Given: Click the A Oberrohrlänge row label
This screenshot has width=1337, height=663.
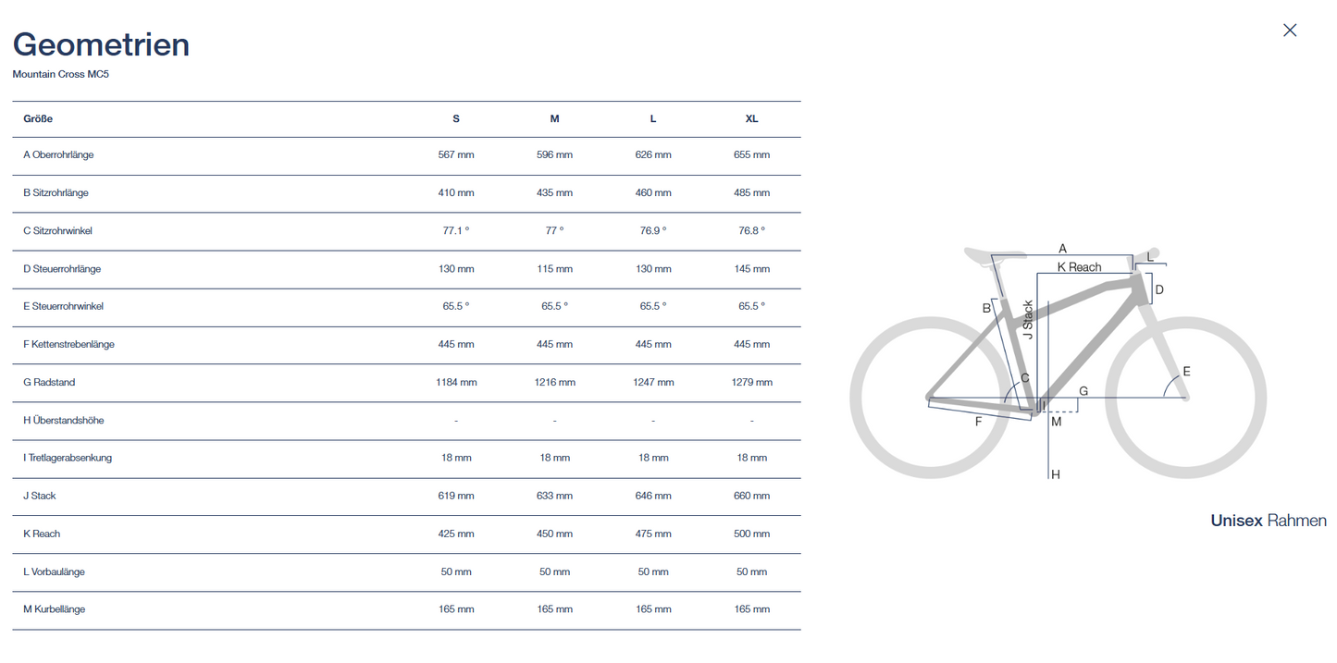Looking at the screenshot, I should pyautogui.click(x=58, y=154).
